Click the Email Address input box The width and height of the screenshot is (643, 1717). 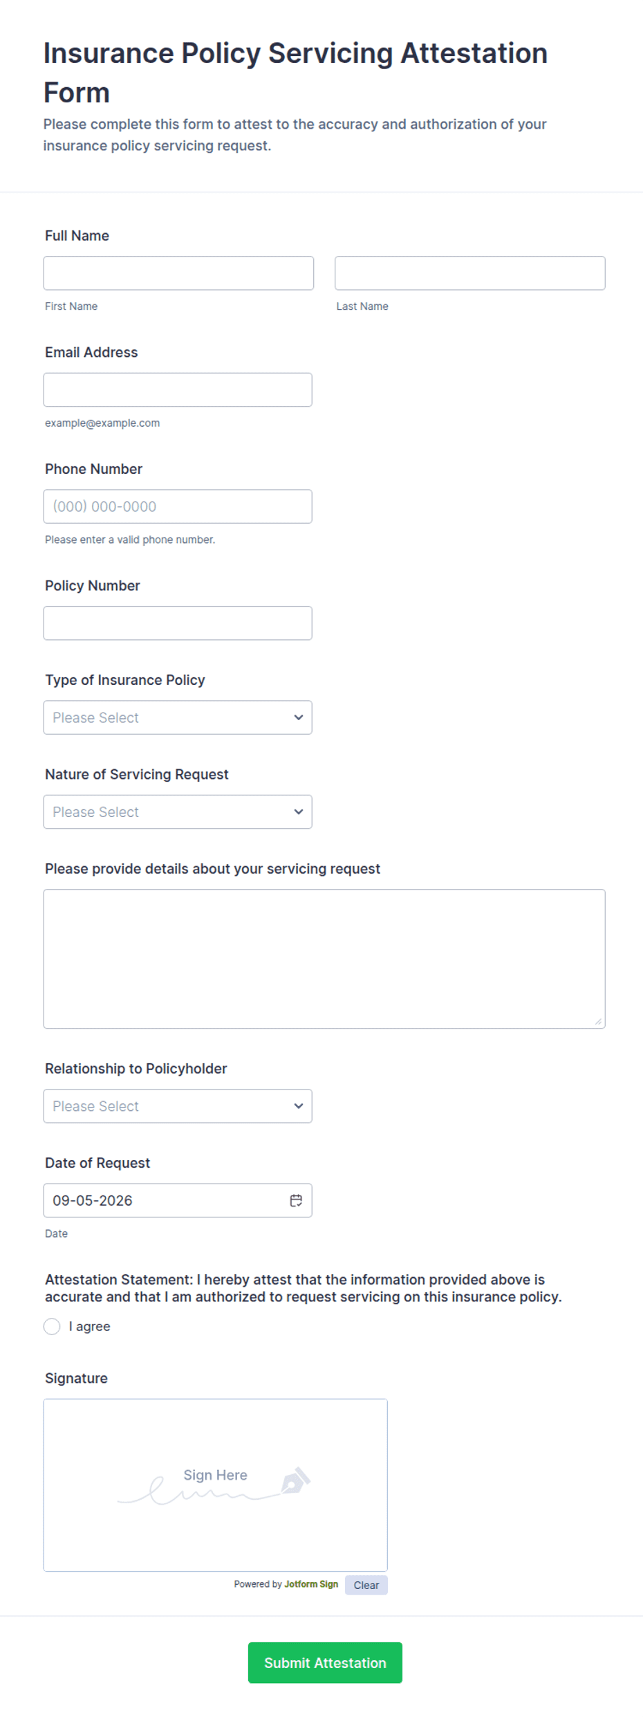tap(178, 389)
